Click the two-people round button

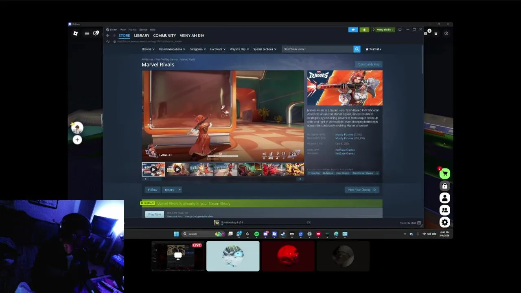click(444, 210)
